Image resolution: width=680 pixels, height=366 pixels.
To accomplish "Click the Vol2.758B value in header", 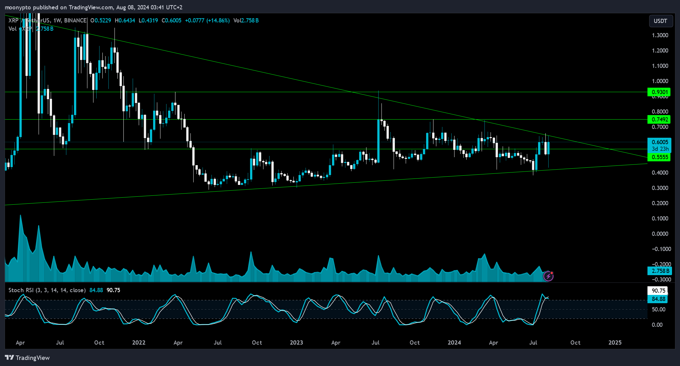I will point(246,20).
